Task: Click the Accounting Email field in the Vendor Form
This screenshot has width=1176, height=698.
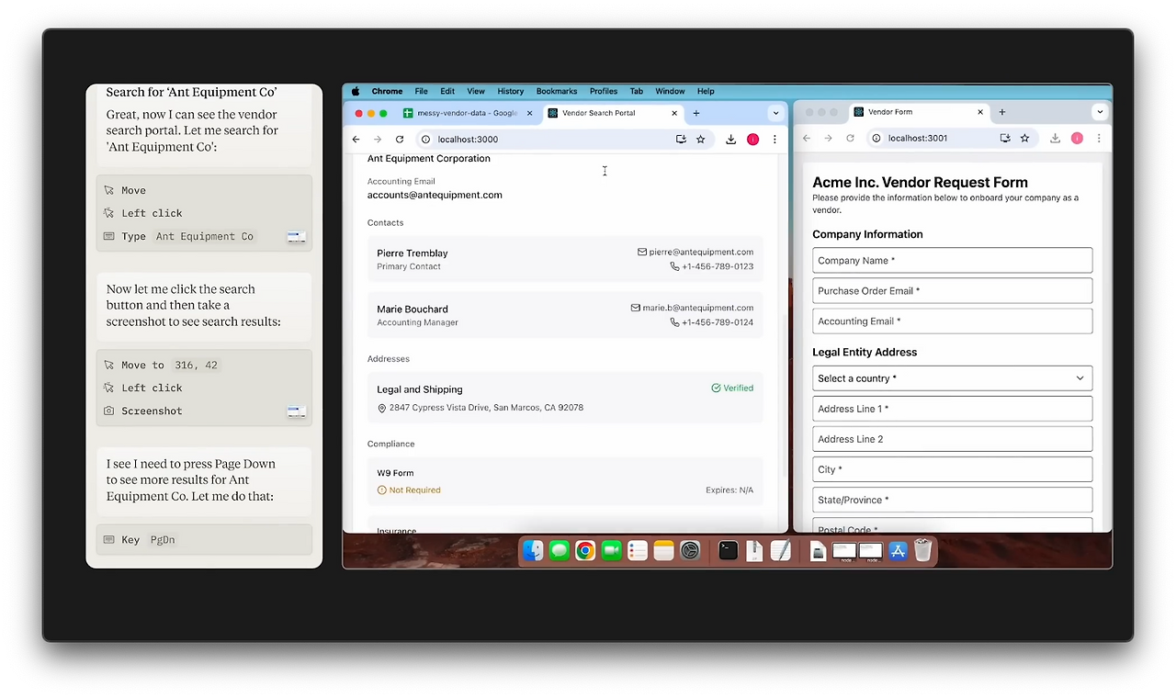Action: (x=953, y=321)
